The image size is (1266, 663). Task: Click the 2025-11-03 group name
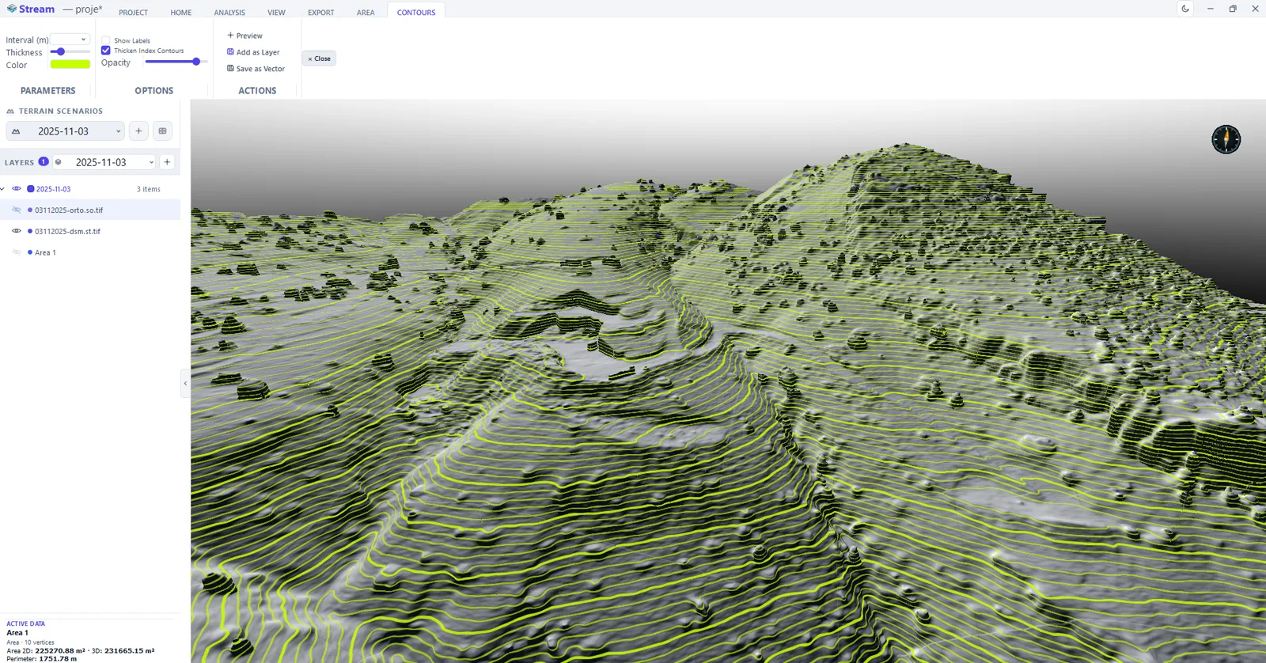(53, 189)
